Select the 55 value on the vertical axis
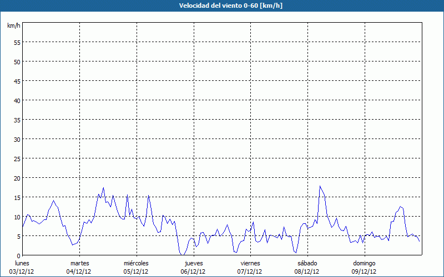Viewport: 444px width, 277px height. pyautogui.click(x=17, y=42)
